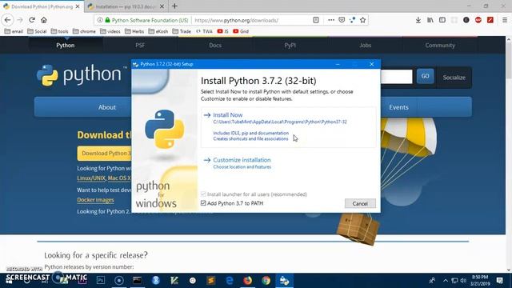Screen dimensions: 512x288
Task: Click Community in the top navigation
Action: tap(440, 46)
